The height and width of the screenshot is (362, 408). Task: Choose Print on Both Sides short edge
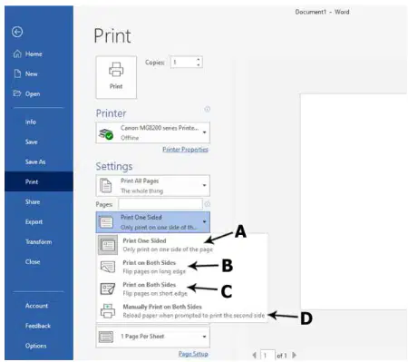click(x=182, y=289)
